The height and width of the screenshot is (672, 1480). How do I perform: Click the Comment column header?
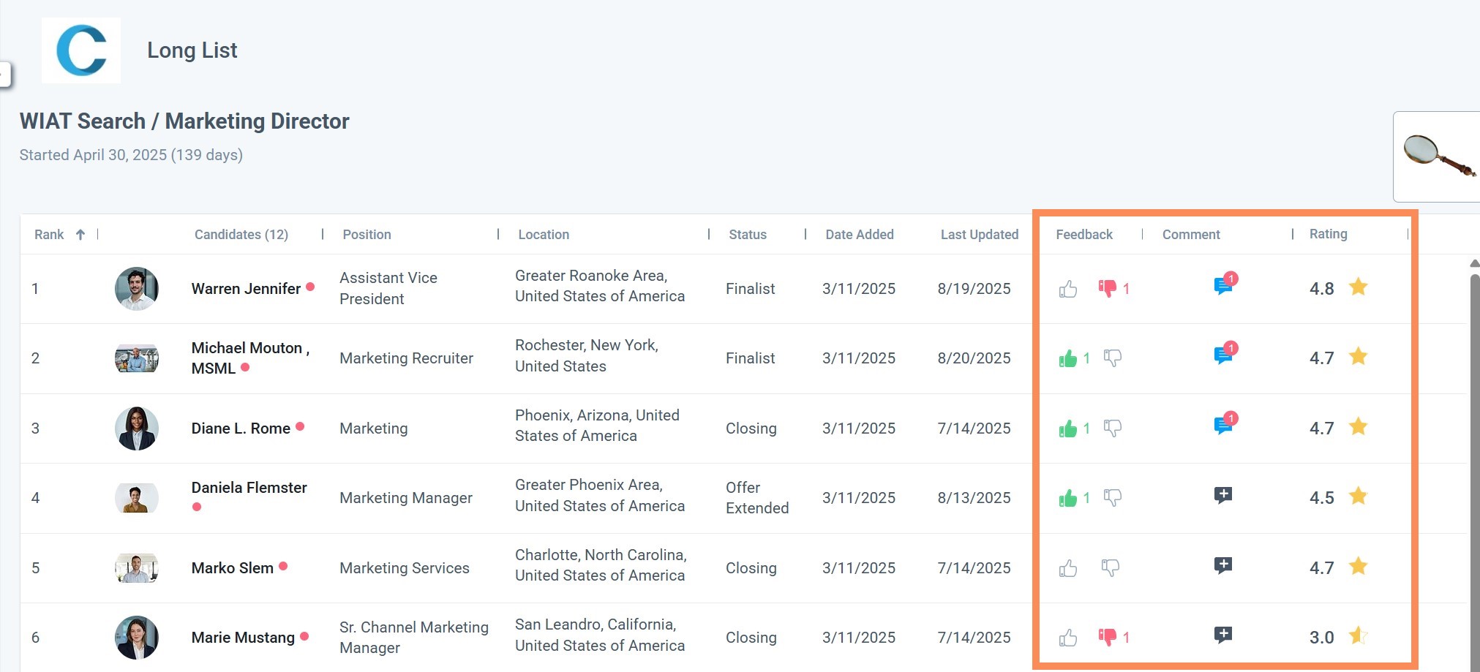[x=1191, y=235]
